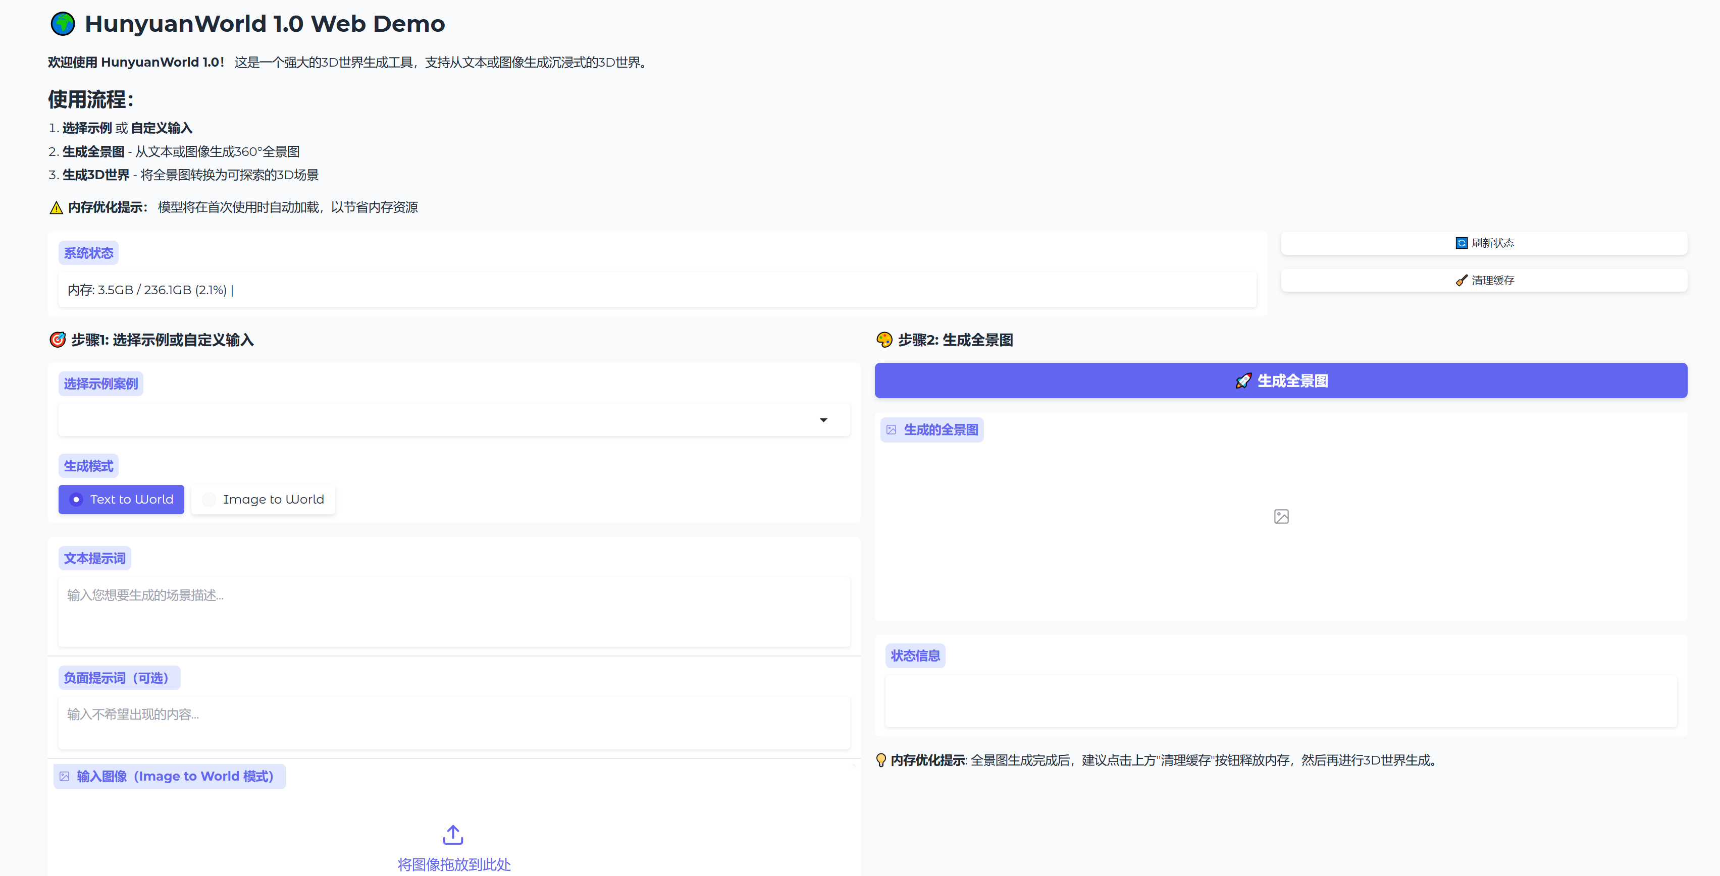Select the Text to World mode

121,500
